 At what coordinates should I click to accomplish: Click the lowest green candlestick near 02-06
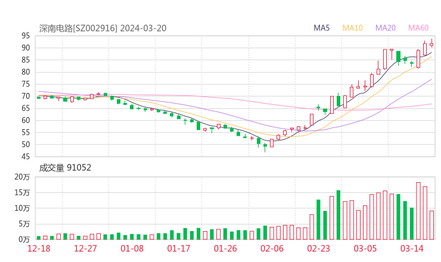click(x=265, y=146)
